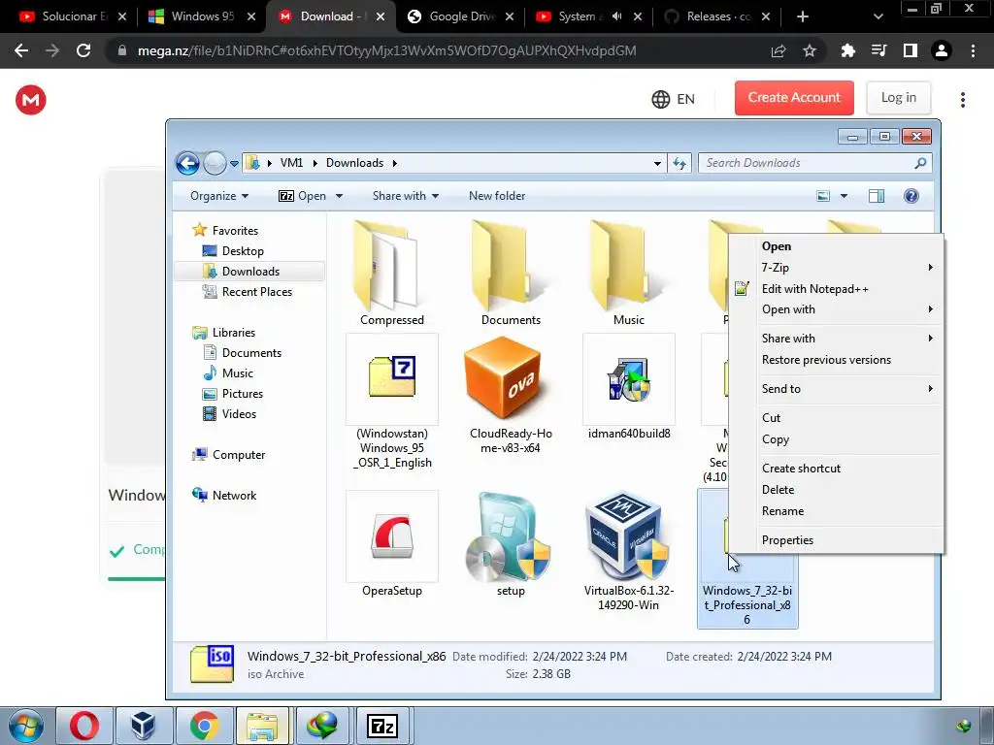Open the toolbar Share with dropdown
Image resolution: width=994 pixels, height=745 pixels.
tap(406, 196)
